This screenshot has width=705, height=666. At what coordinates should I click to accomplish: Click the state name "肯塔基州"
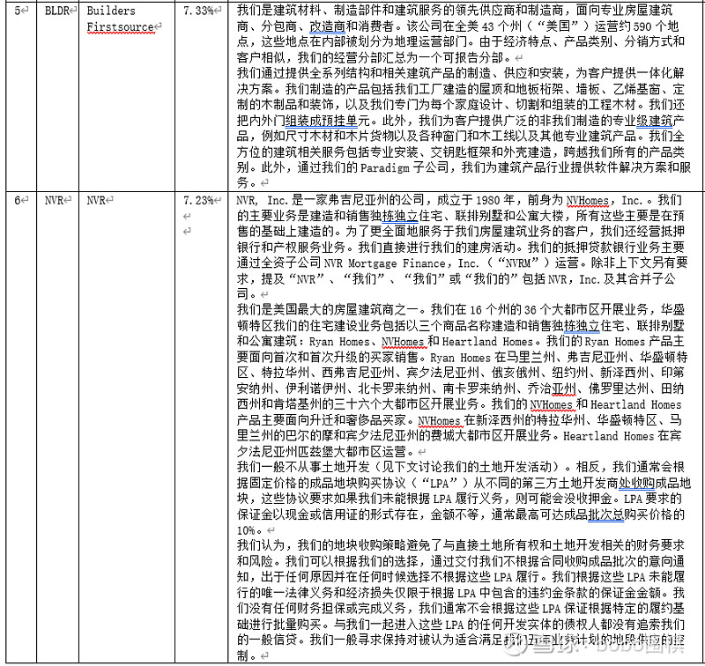[298, 404]
